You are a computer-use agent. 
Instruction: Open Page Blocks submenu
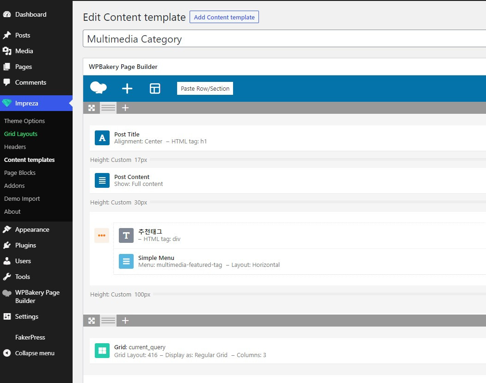20,173
